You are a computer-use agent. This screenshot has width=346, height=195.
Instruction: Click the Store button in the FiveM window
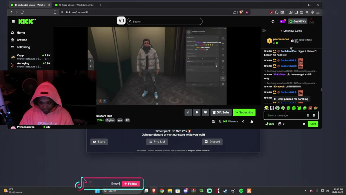[x=99, y=142]
